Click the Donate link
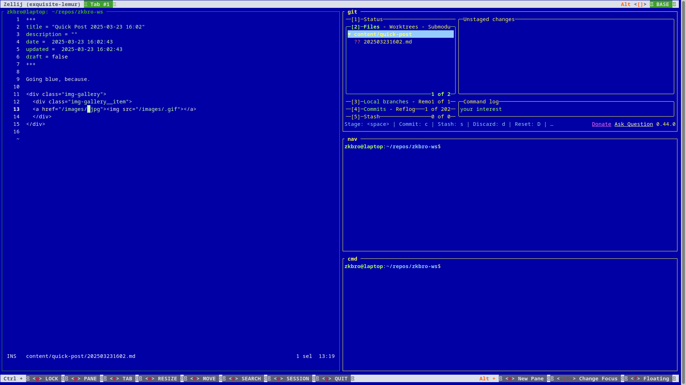Viewport: 686px width, 385px height. pyautogui.click(x=601, y=124)
